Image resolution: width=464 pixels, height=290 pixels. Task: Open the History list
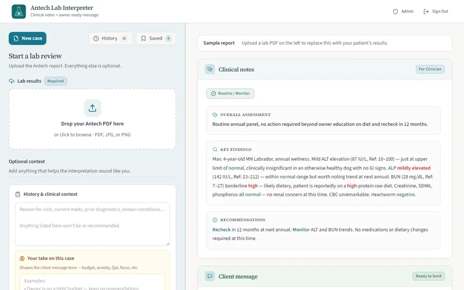click(x=111, y=38)
